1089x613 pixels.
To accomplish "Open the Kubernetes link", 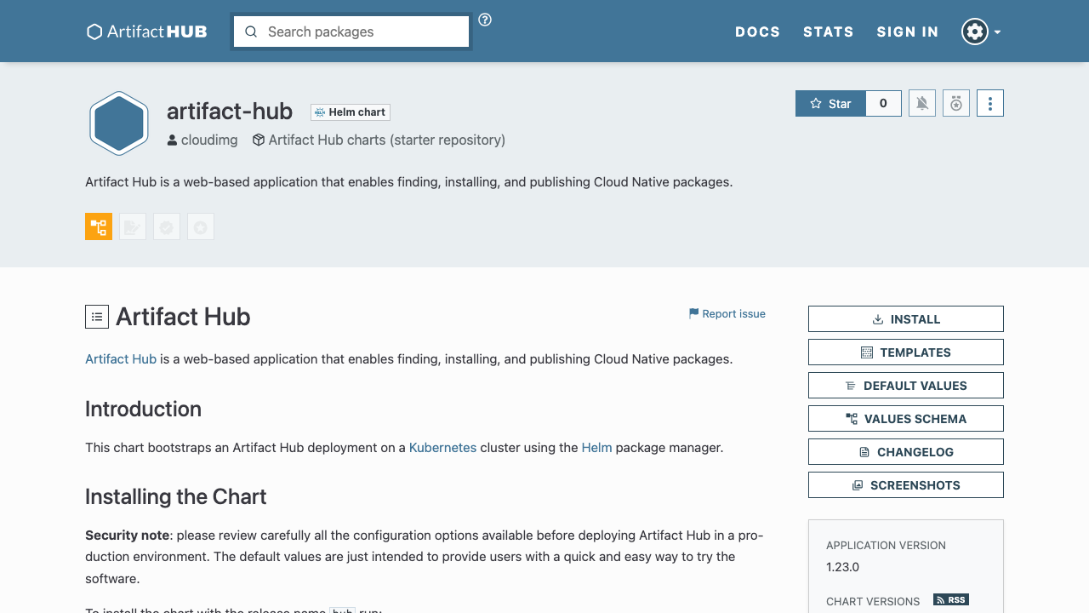I will [442, 448].
